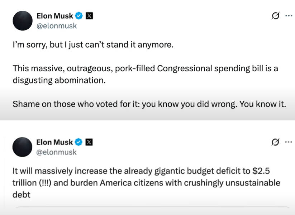Click the Grok icon on the spending bill tweet

point(275,16)
